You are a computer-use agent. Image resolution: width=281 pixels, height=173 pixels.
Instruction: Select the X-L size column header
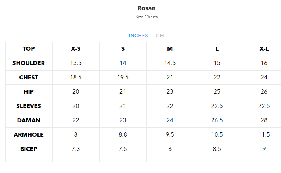[264, 49]
